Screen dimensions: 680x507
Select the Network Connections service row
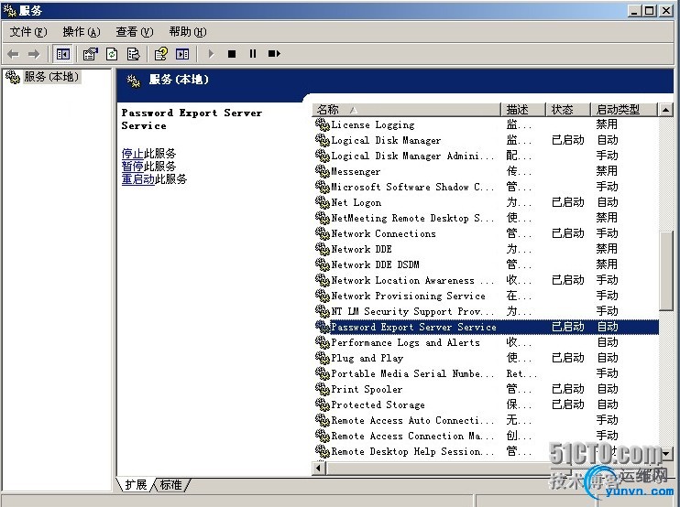click(x=486, y=233)
